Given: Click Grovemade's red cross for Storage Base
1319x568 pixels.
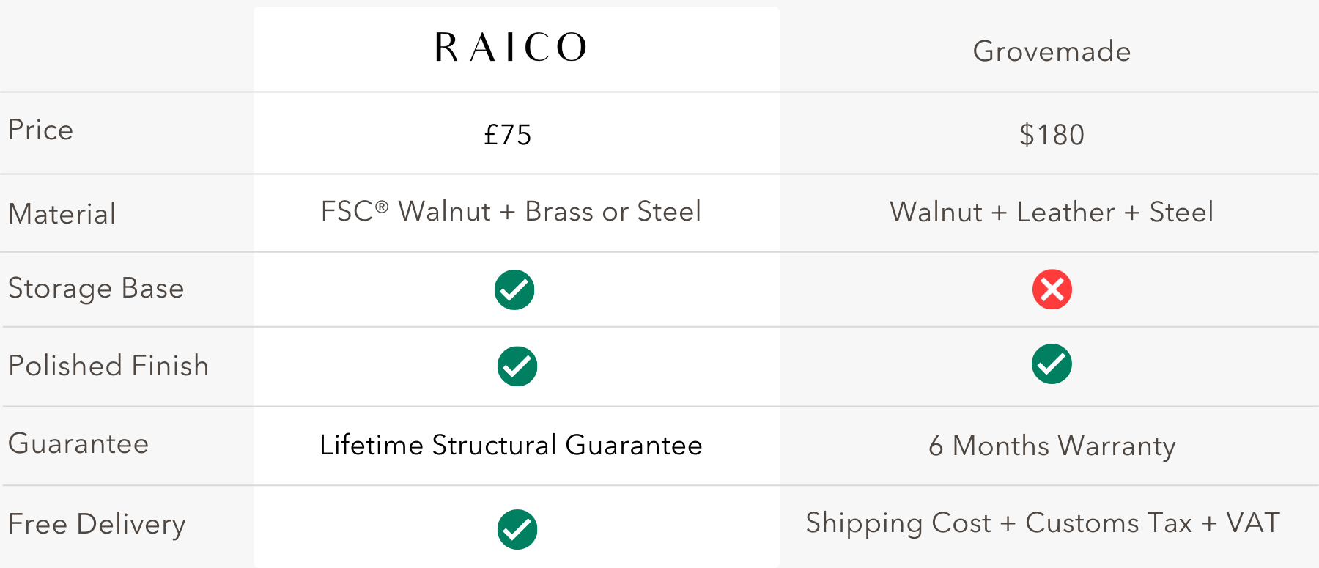Looking at the screenshot, I should (1052, 289).
